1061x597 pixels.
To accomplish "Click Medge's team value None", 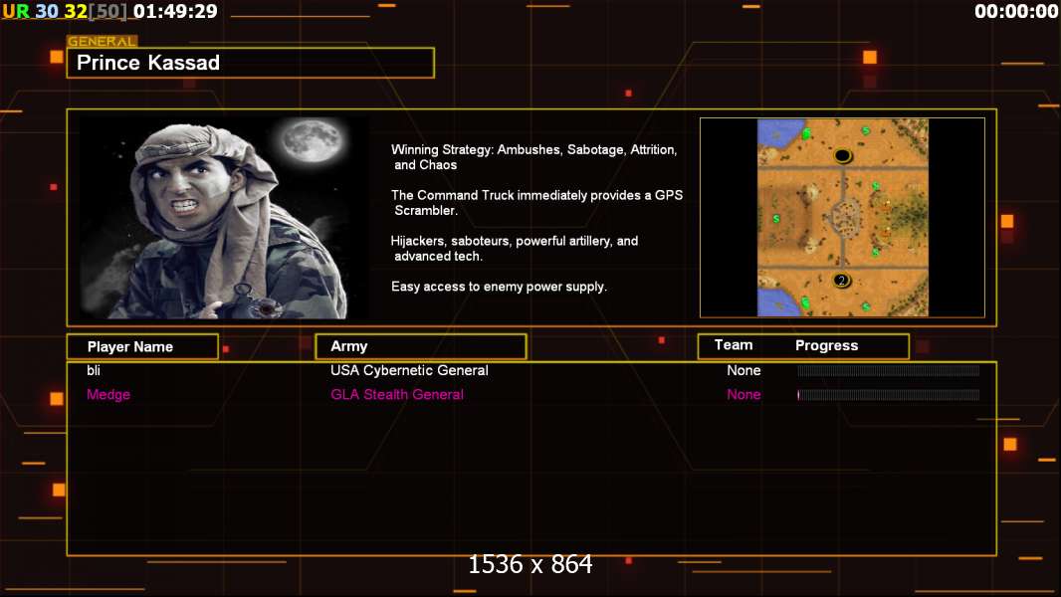I will (743, 395).
